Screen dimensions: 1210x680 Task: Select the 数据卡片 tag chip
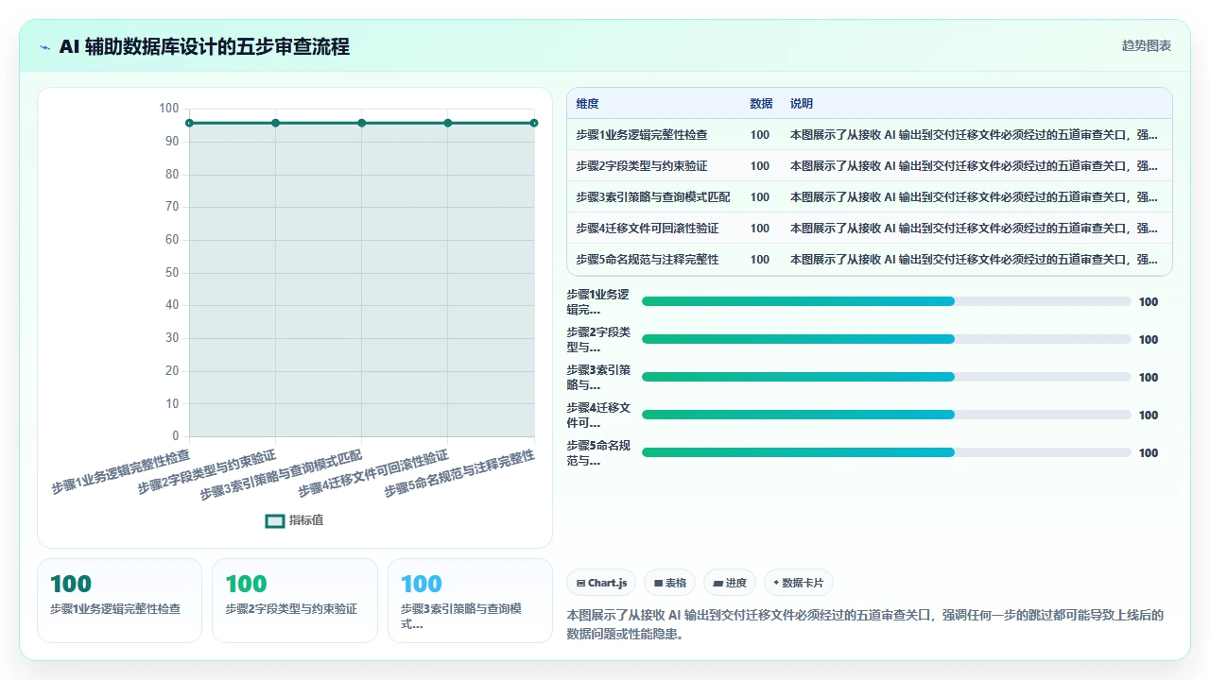(799, 583)
